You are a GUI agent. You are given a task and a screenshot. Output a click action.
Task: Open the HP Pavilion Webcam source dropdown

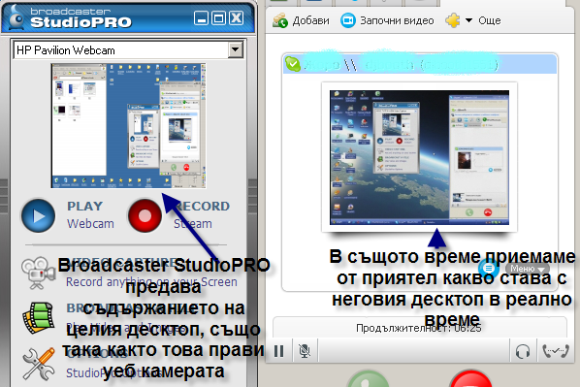coord(236,49)
